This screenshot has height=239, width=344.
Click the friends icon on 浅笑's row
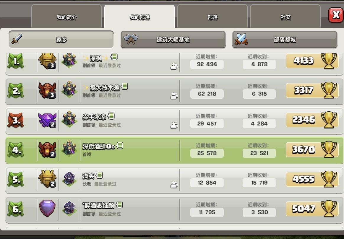174,185
